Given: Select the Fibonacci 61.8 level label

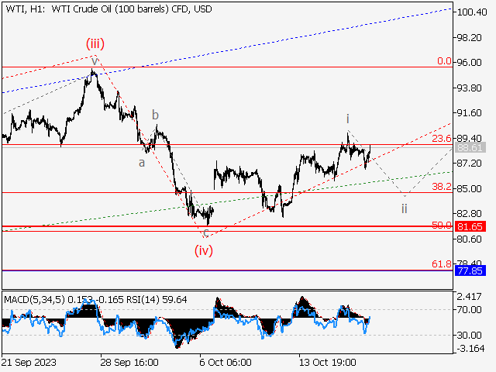Looking at the screenshot, I should [x=442, y=263].
